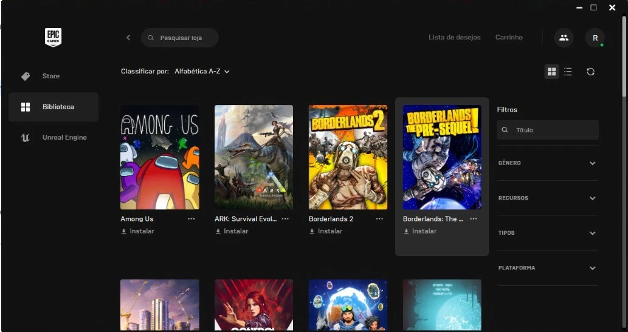The image size is (628, 332).
Task: Click the Pesquisar loja search field
Action: (x=179, y=38)
